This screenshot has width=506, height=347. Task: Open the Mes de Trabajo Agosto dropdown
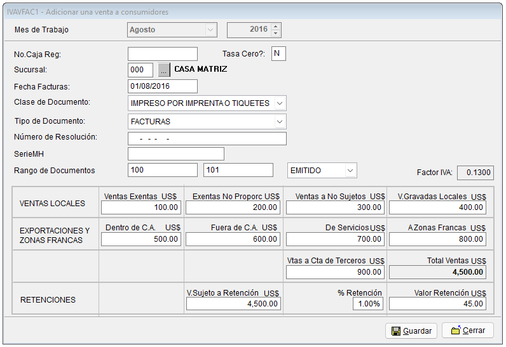click(210, 30)
